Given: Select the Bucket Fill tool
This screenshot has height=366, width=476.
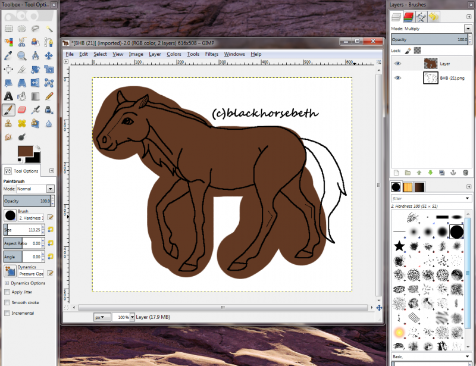Looking at the screenshot, I should click(22, 96).
